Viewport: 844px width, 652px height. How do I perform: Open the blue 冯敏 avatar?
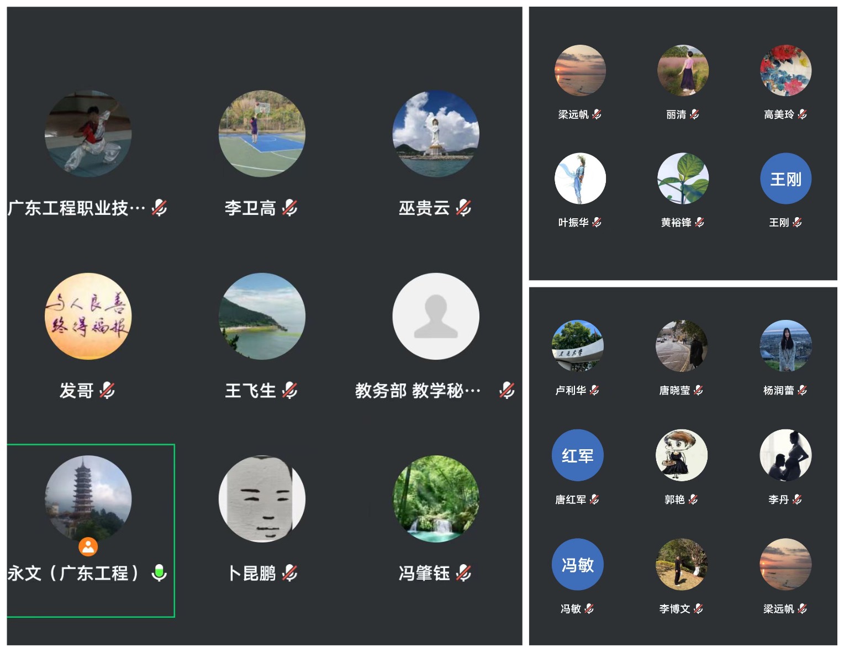578,564
